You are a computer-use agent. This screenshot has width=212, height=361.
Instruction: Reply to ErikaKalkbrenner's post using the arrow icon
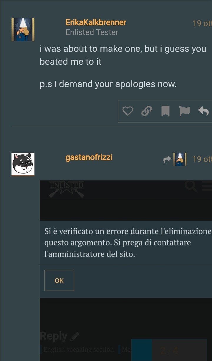204,111
